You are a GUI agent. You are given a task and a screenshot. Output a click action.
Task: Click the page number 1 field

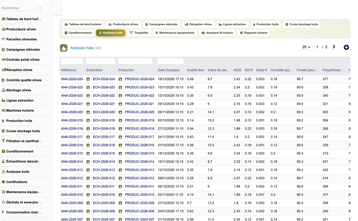317,47
